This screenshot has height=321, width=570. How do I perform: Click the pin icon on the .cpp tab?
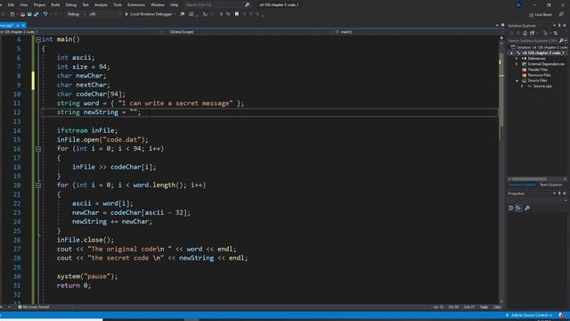(x=18, y=26)
